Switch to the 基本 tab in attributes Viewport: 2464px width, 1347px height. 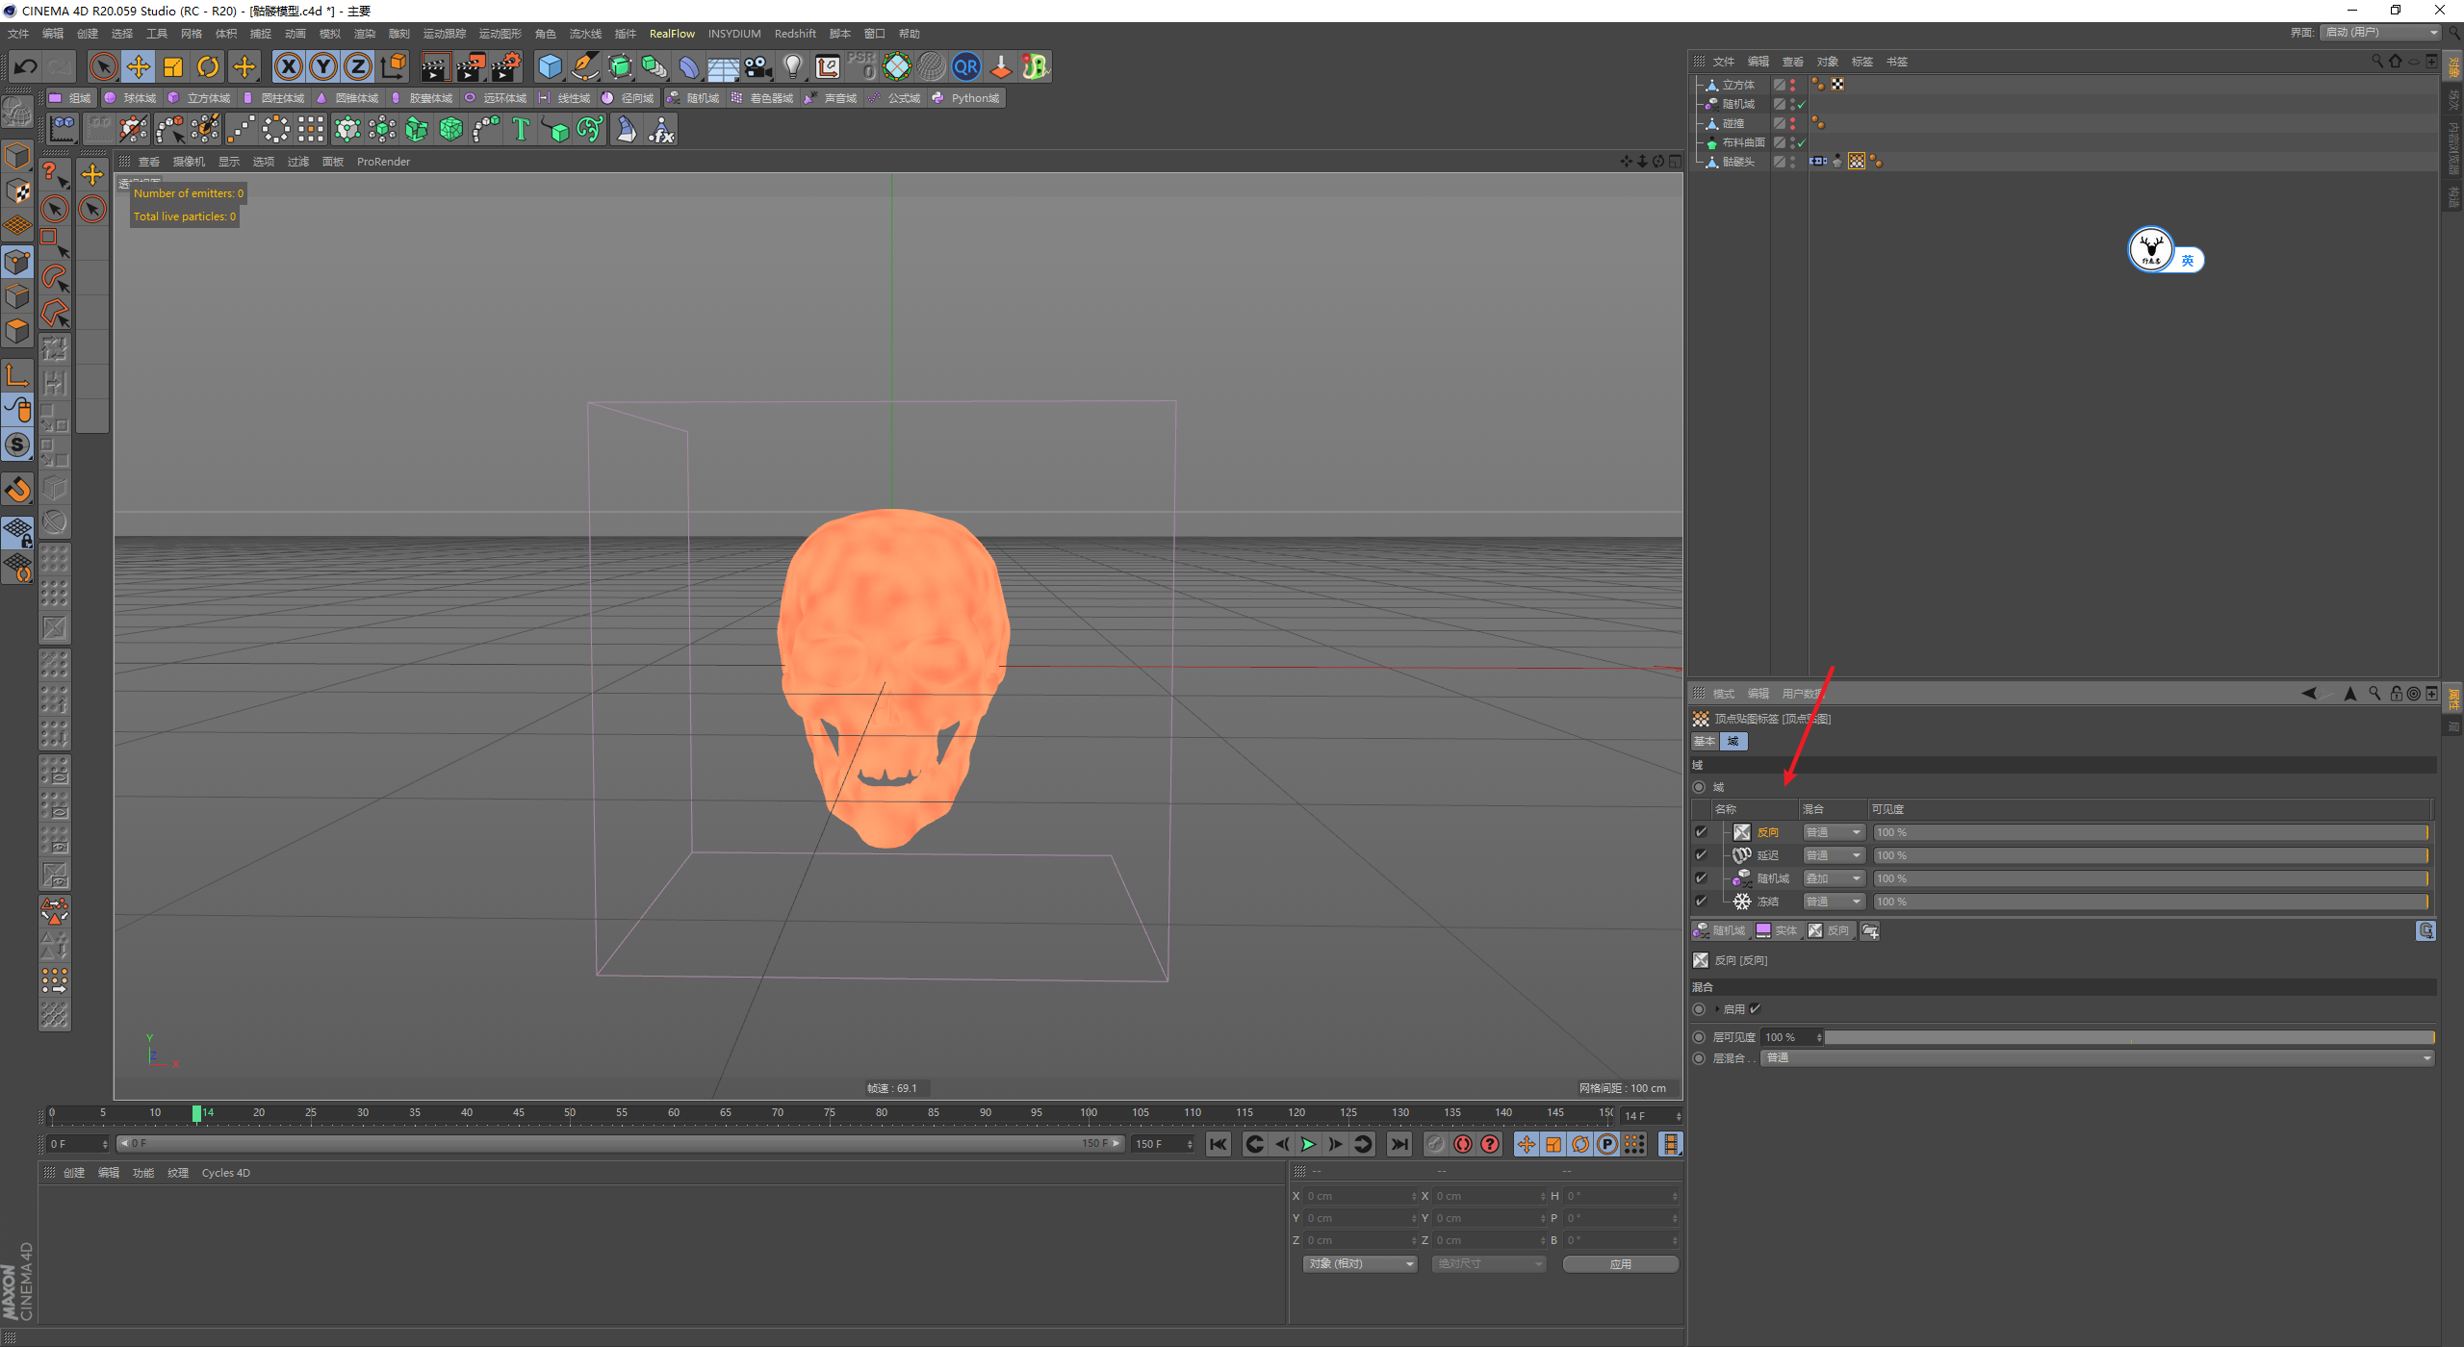1705,741
